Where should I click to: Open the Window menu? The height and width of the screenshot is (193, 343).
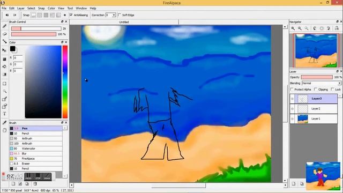(x=81, y=9)
